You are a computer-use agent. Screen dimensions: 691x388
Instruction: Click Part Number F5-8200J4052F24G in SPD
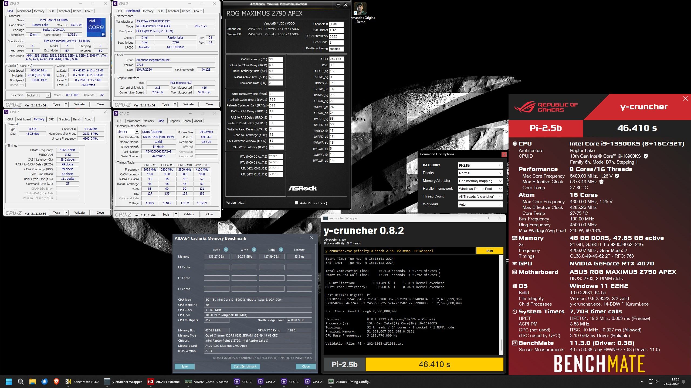pos(158,151)
